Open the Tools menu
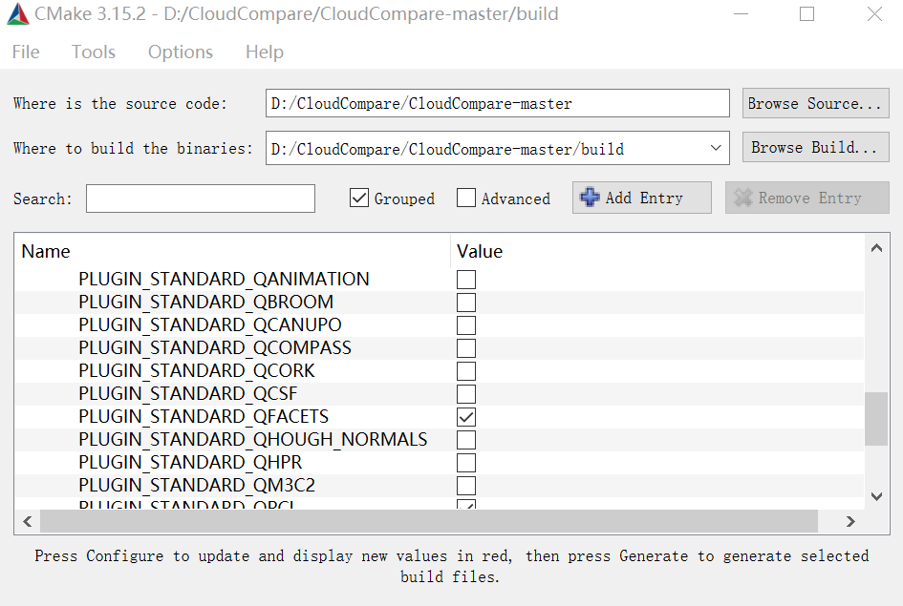This screenshot has width=903, height=606. point(93,52)
